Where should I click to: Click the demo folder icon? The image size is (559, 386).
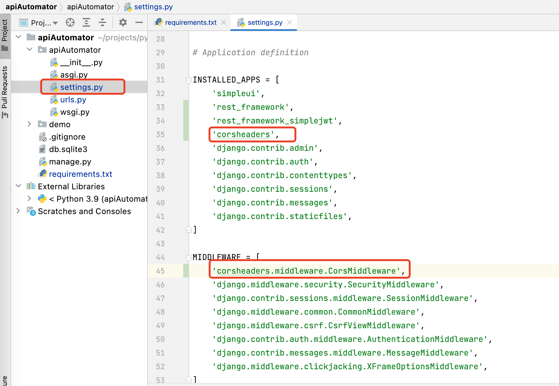click(42, 124)
